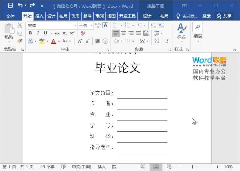Redo the action in Quick Access
240x171 pixels.
(32, 6)
